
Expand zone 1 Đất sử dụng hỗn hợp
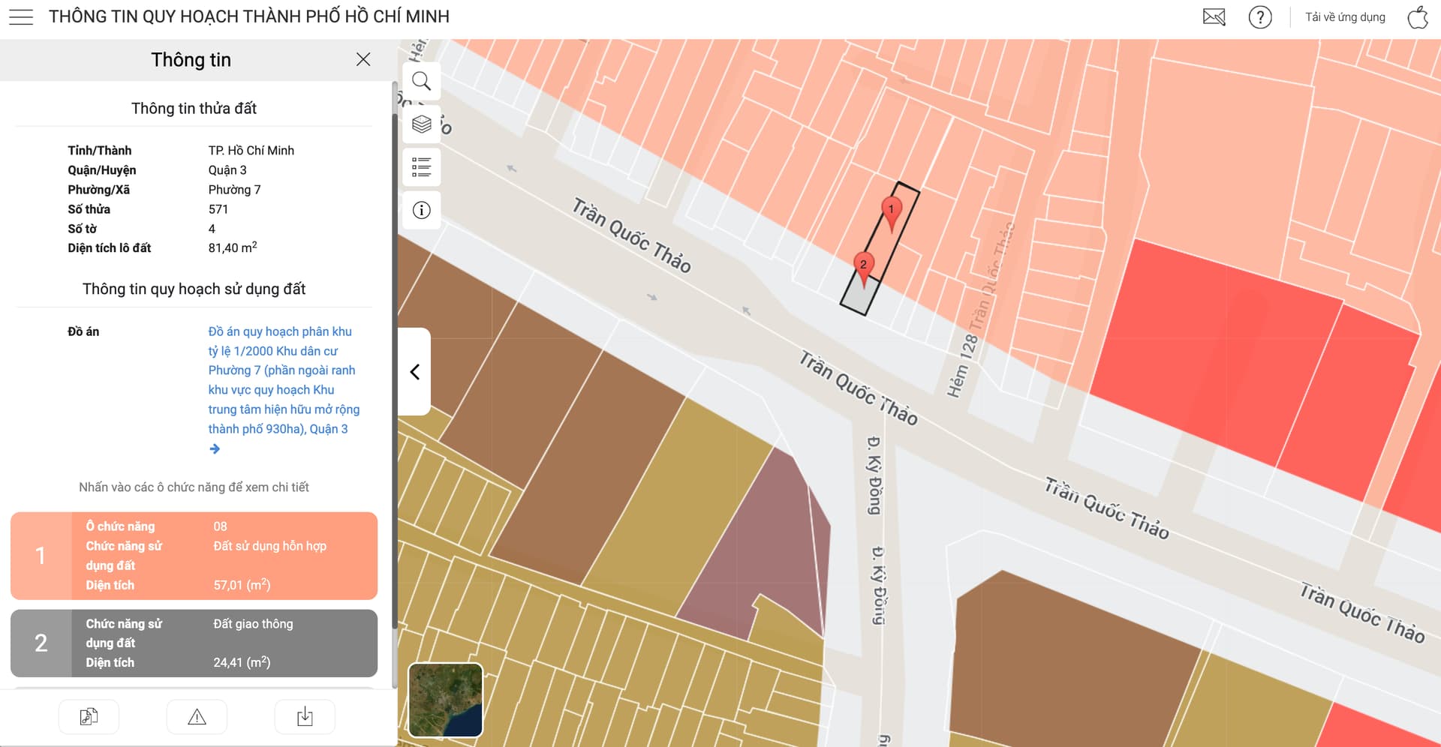[x=194, y=556]
